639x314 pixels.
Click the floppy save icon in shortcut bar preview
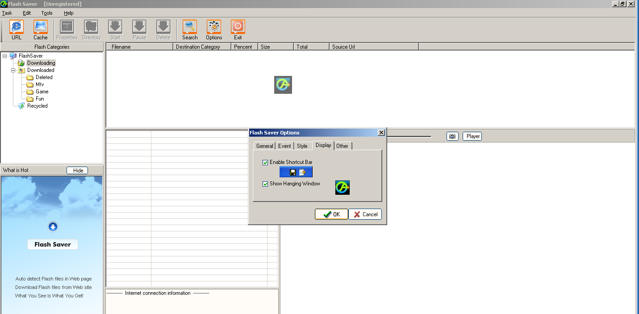click(293, 172)
